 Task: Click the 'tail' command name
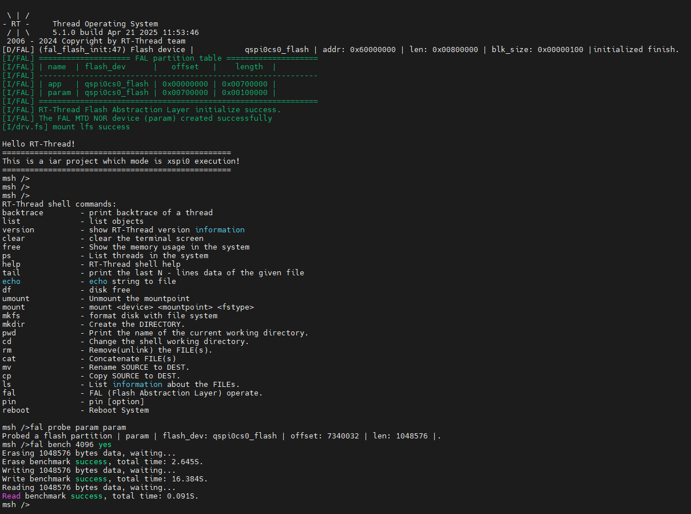(x=11, y=273)
